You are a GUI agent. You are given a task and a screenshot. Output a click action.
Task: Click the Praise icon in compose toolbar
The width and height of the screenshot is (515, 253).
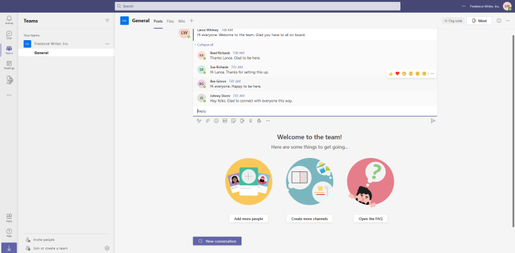(251, 120)
